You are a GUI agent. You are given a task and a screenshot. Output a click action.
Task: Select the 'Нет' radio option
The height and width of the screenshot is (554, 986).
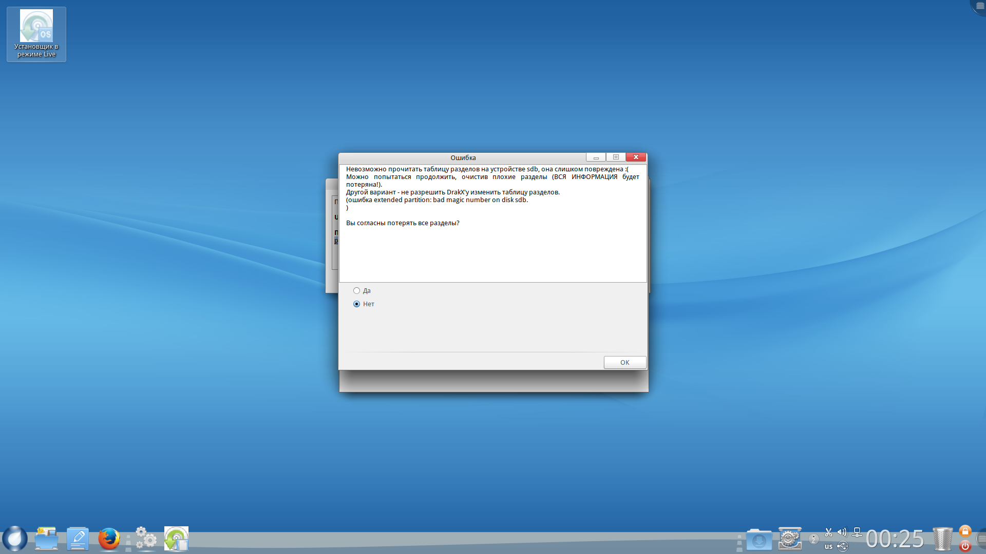(x=356, y=304)
